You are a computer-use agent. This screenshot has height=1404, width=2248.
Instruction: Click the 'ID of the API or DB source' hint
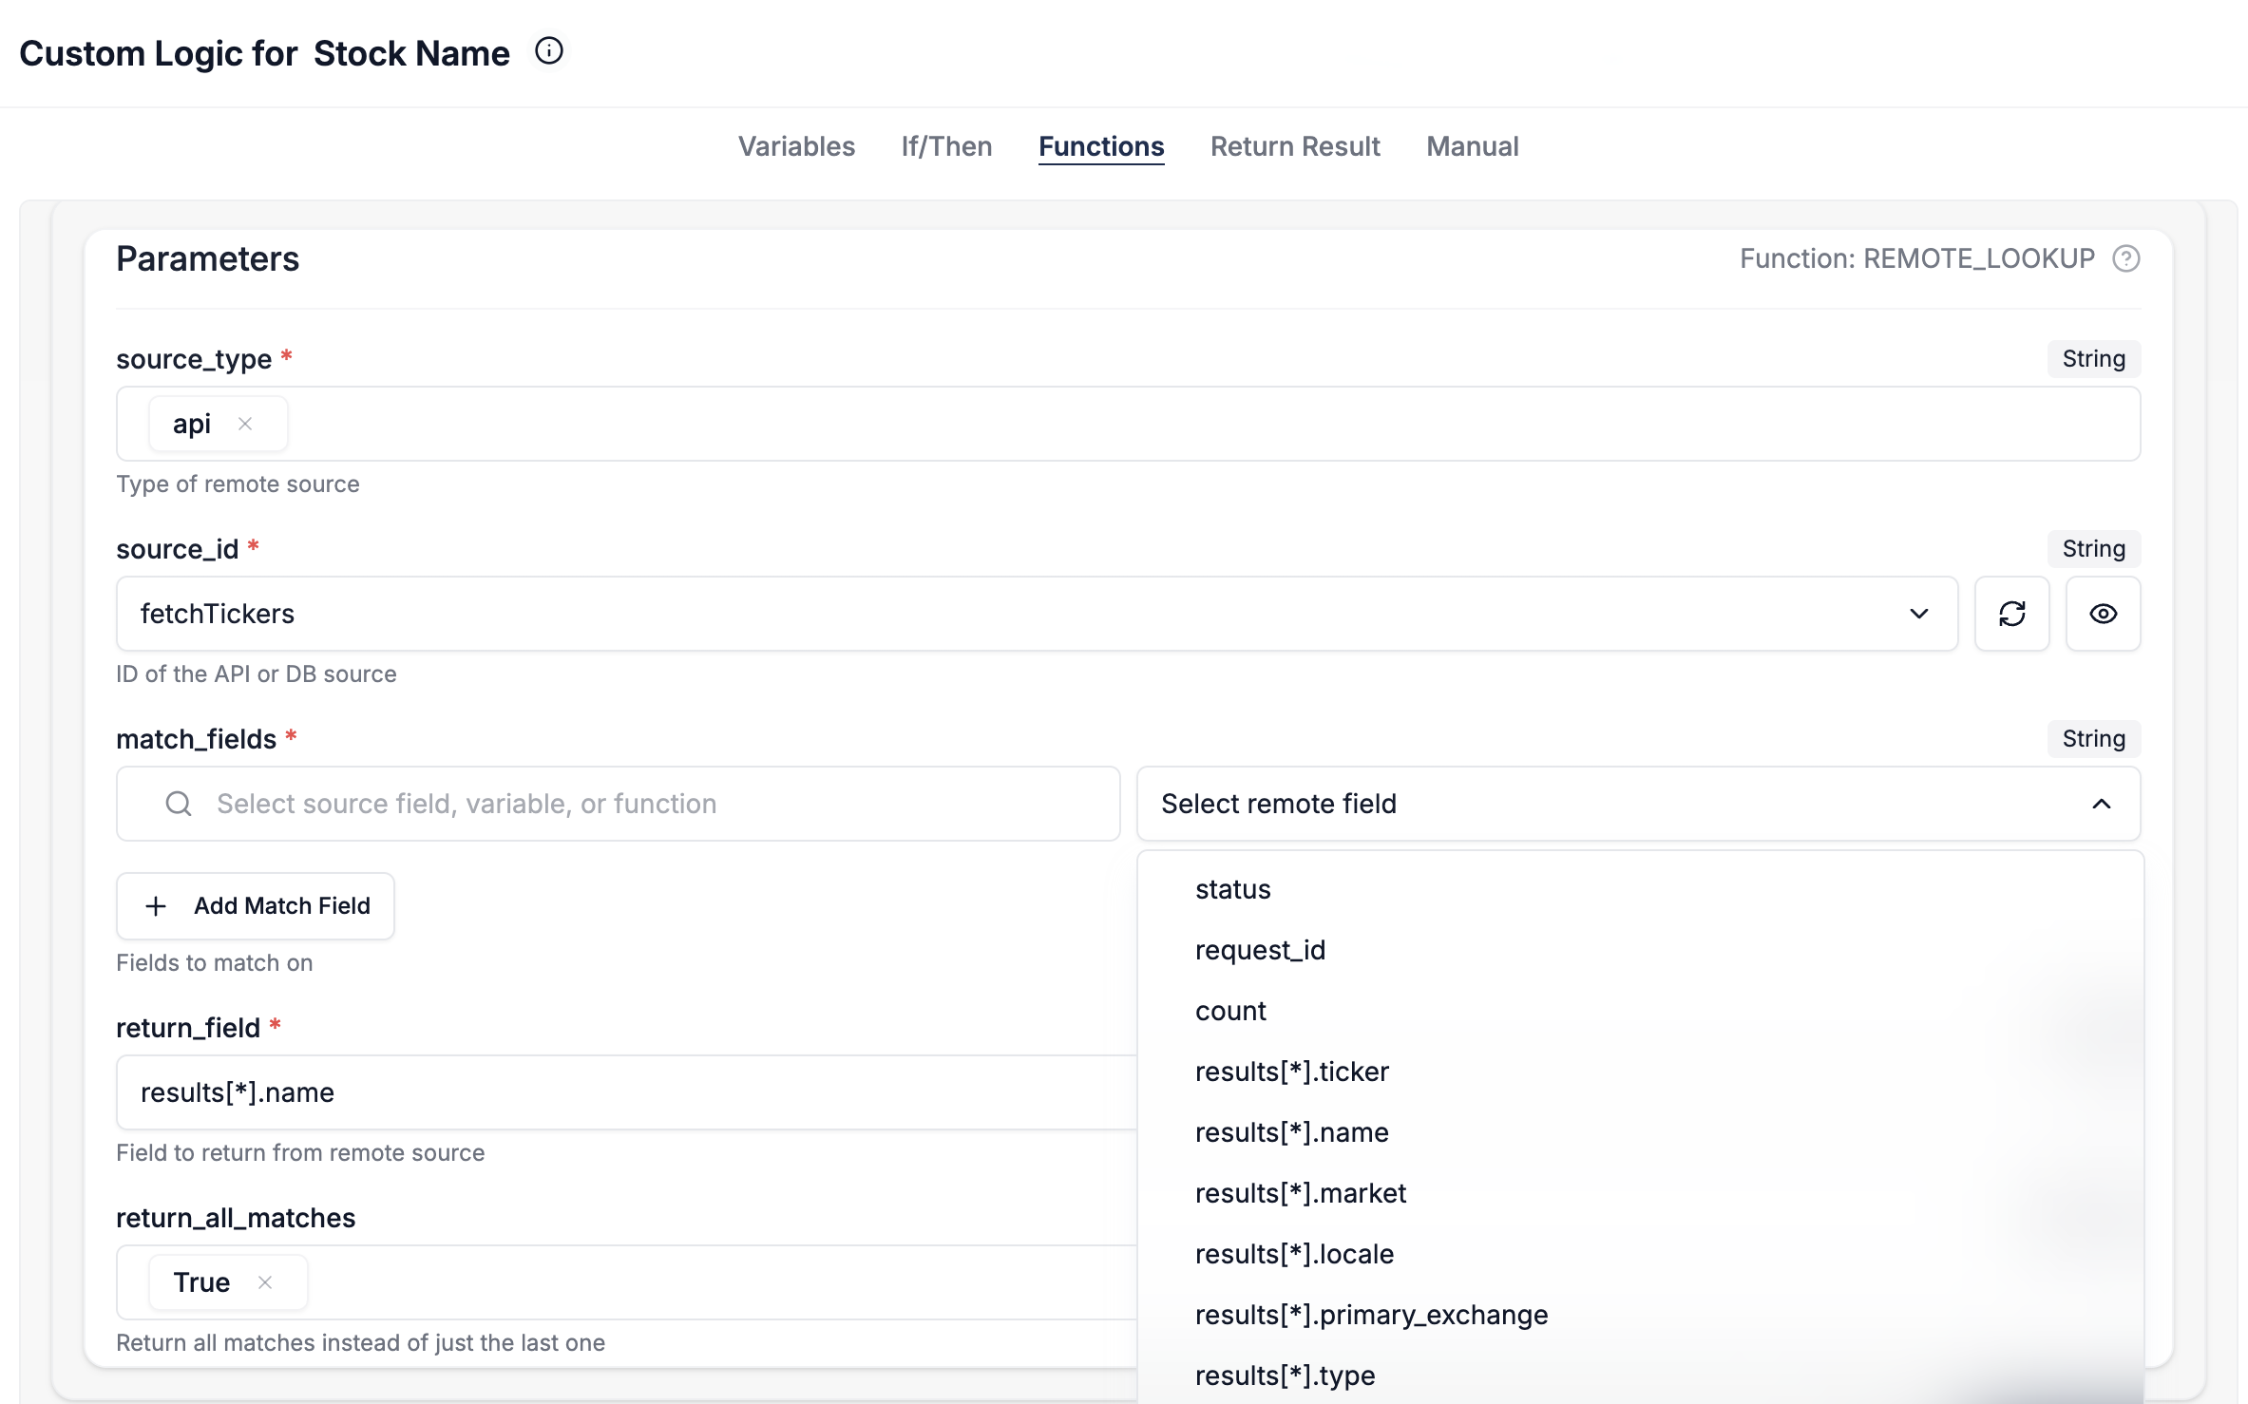point(257,674)
